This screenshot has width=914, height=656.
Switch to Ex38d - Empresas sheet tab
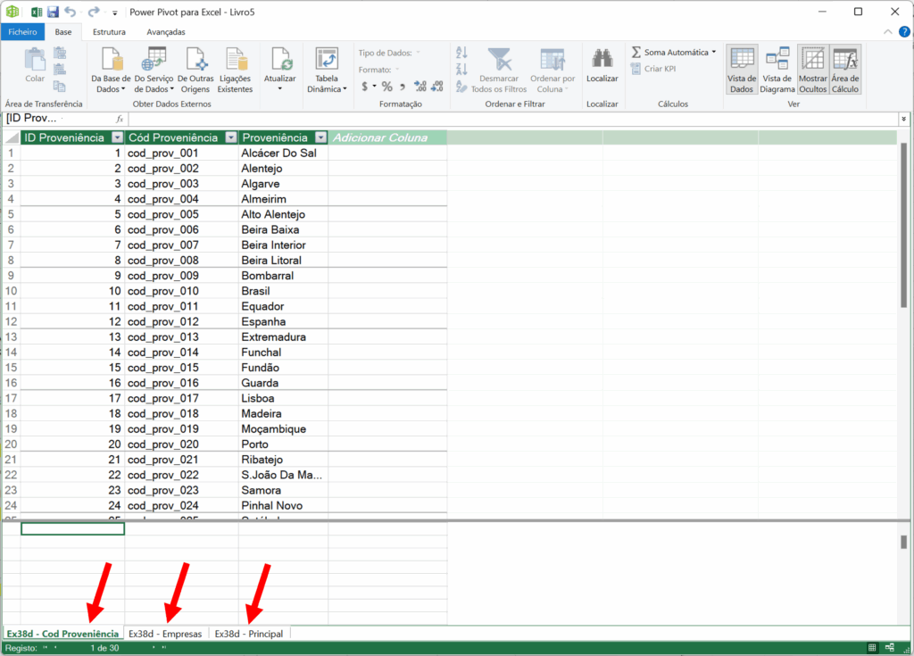pyautogui.click(x=165, y=634)
